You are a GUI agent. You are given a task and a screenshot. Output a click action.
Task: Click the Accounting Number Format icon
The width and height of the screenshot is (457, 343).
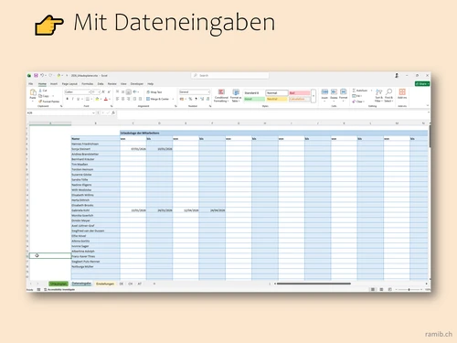pos(182,99)
